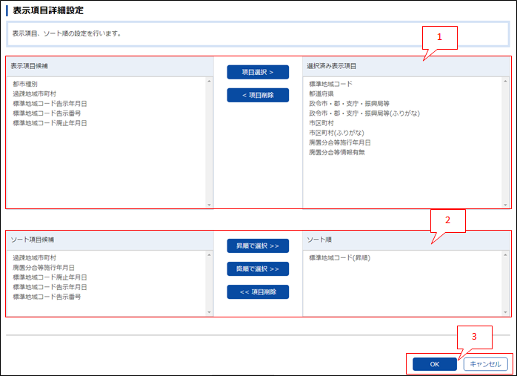
Task: Select 市区町村 item without ふりがな
Action: tap(321, 123)
